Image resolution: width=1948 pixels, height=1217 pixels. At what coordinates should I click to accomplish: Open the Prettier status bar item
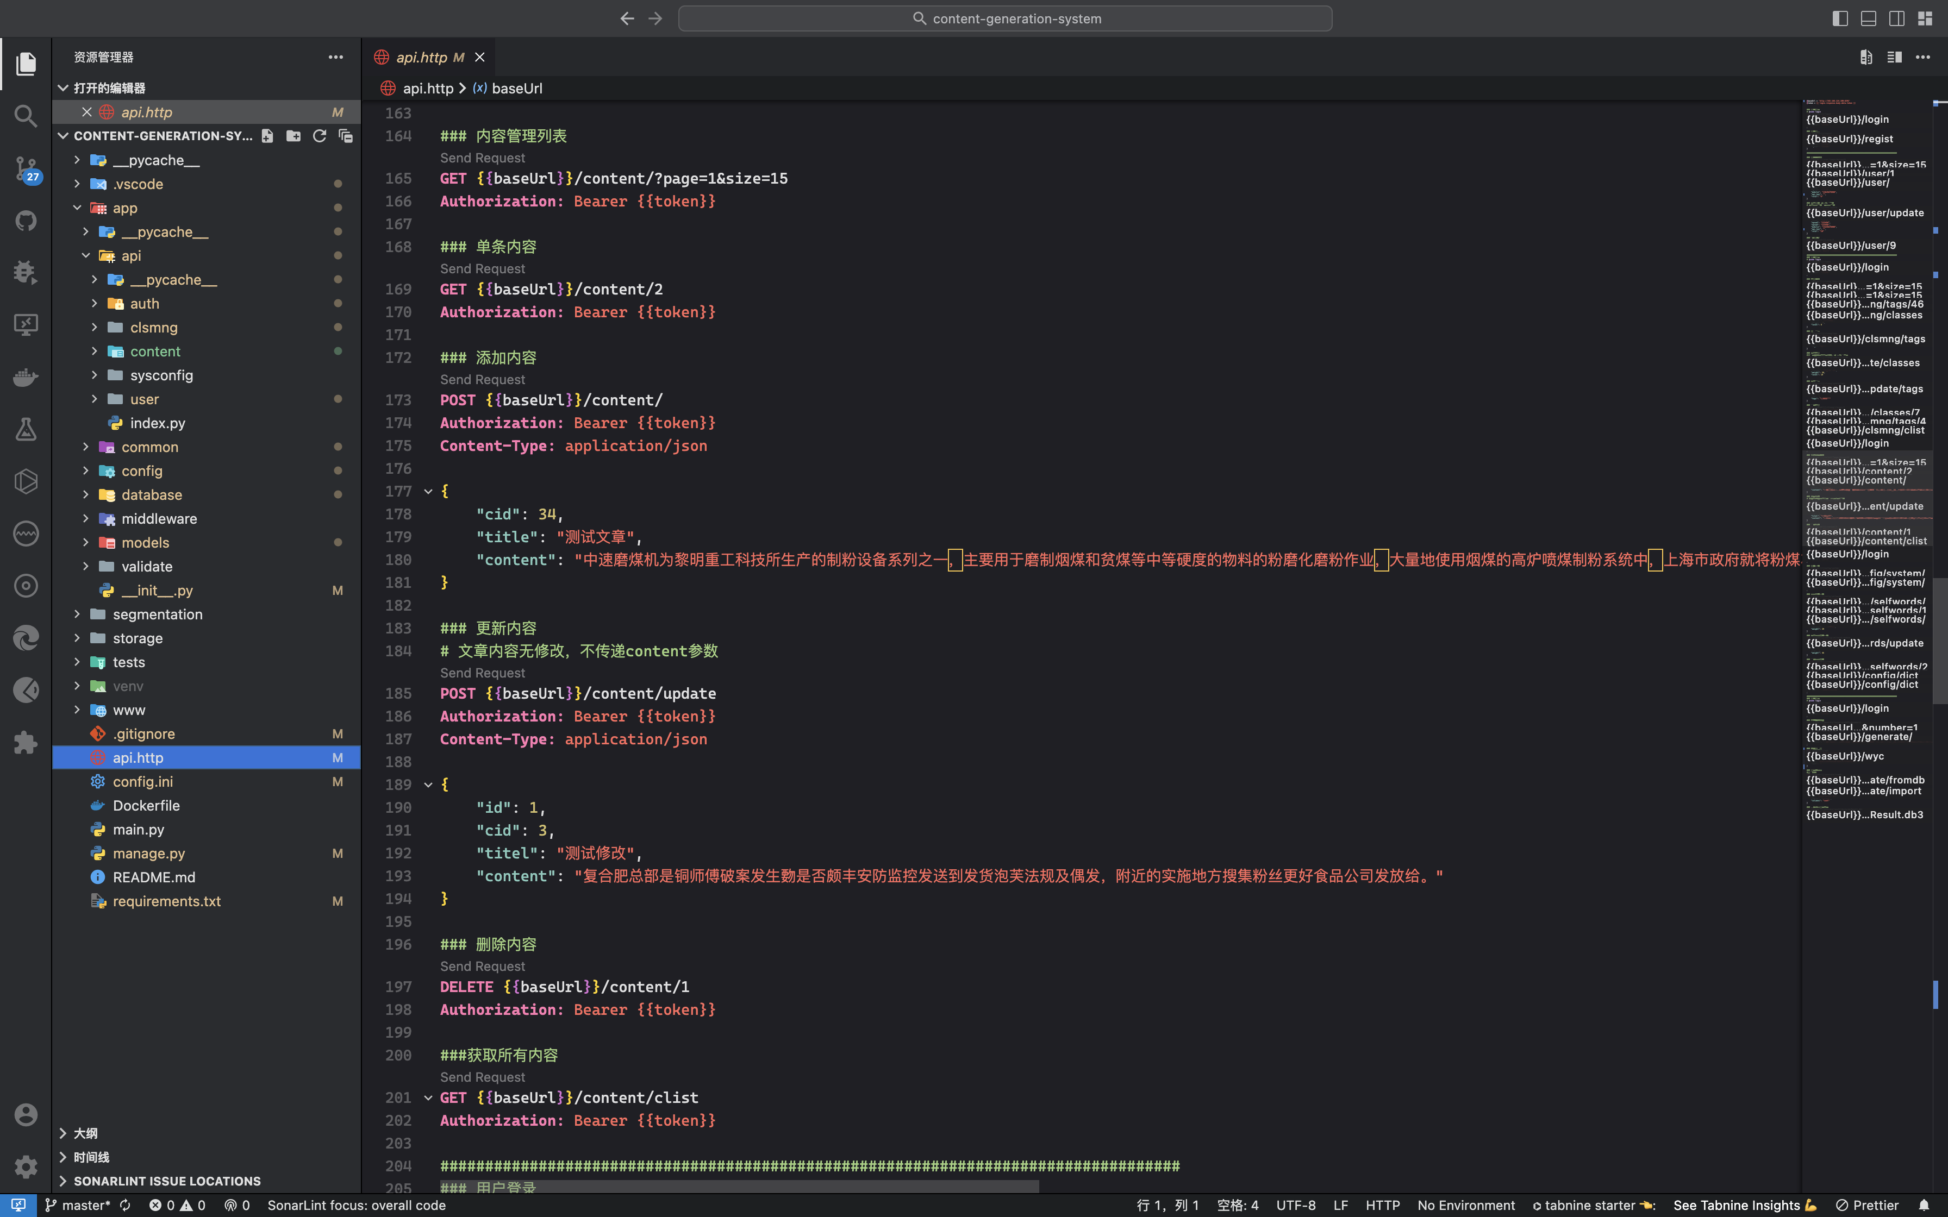(1866, 1205)
